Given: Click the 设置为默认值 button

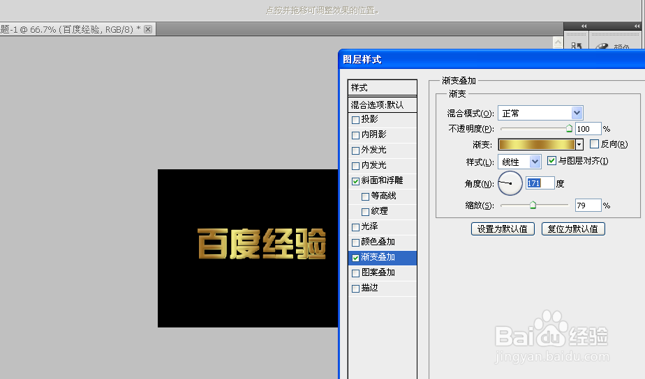Looking at the screenshot, I should (503, 229).
